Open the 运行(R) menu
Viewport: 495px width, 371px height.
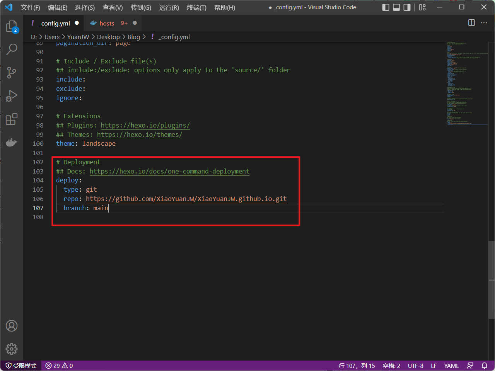point(169,7)
